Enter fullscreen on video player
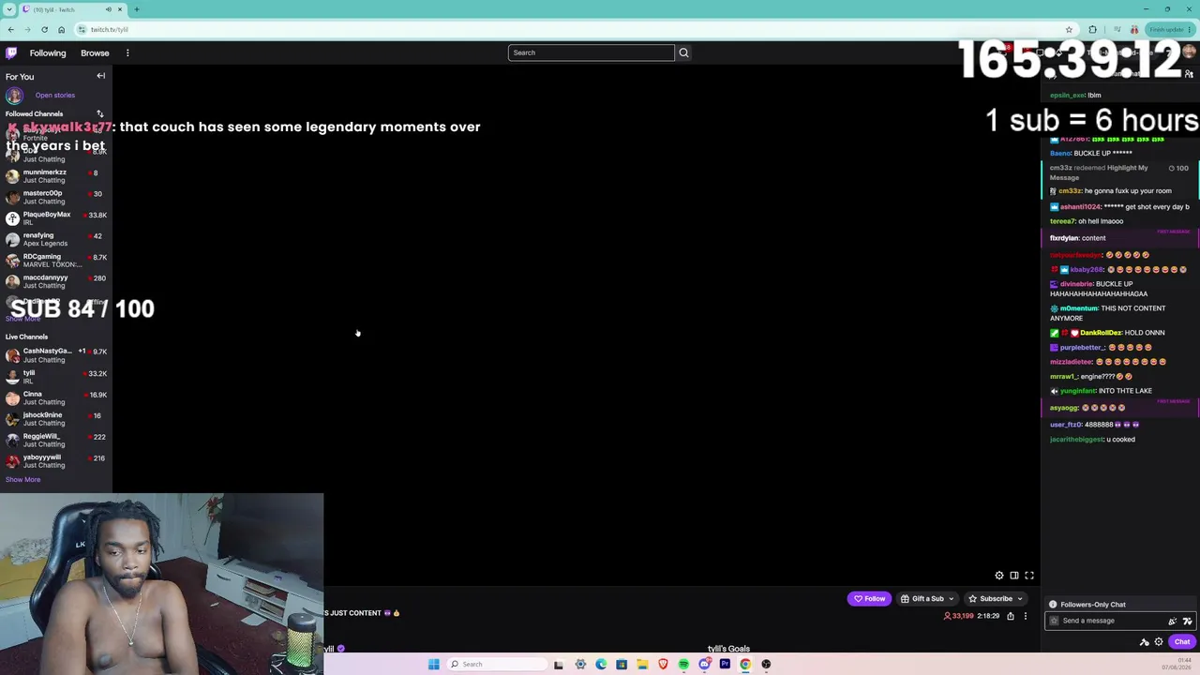This screenshot has width=1200, height=675. pos(1029,576)
